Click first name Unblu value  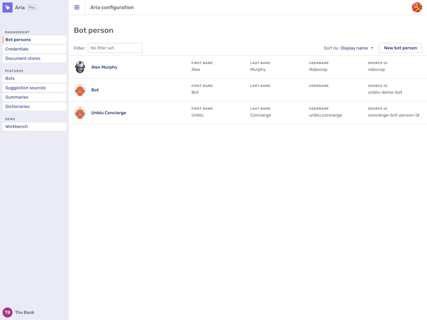[x=197, y=115]
